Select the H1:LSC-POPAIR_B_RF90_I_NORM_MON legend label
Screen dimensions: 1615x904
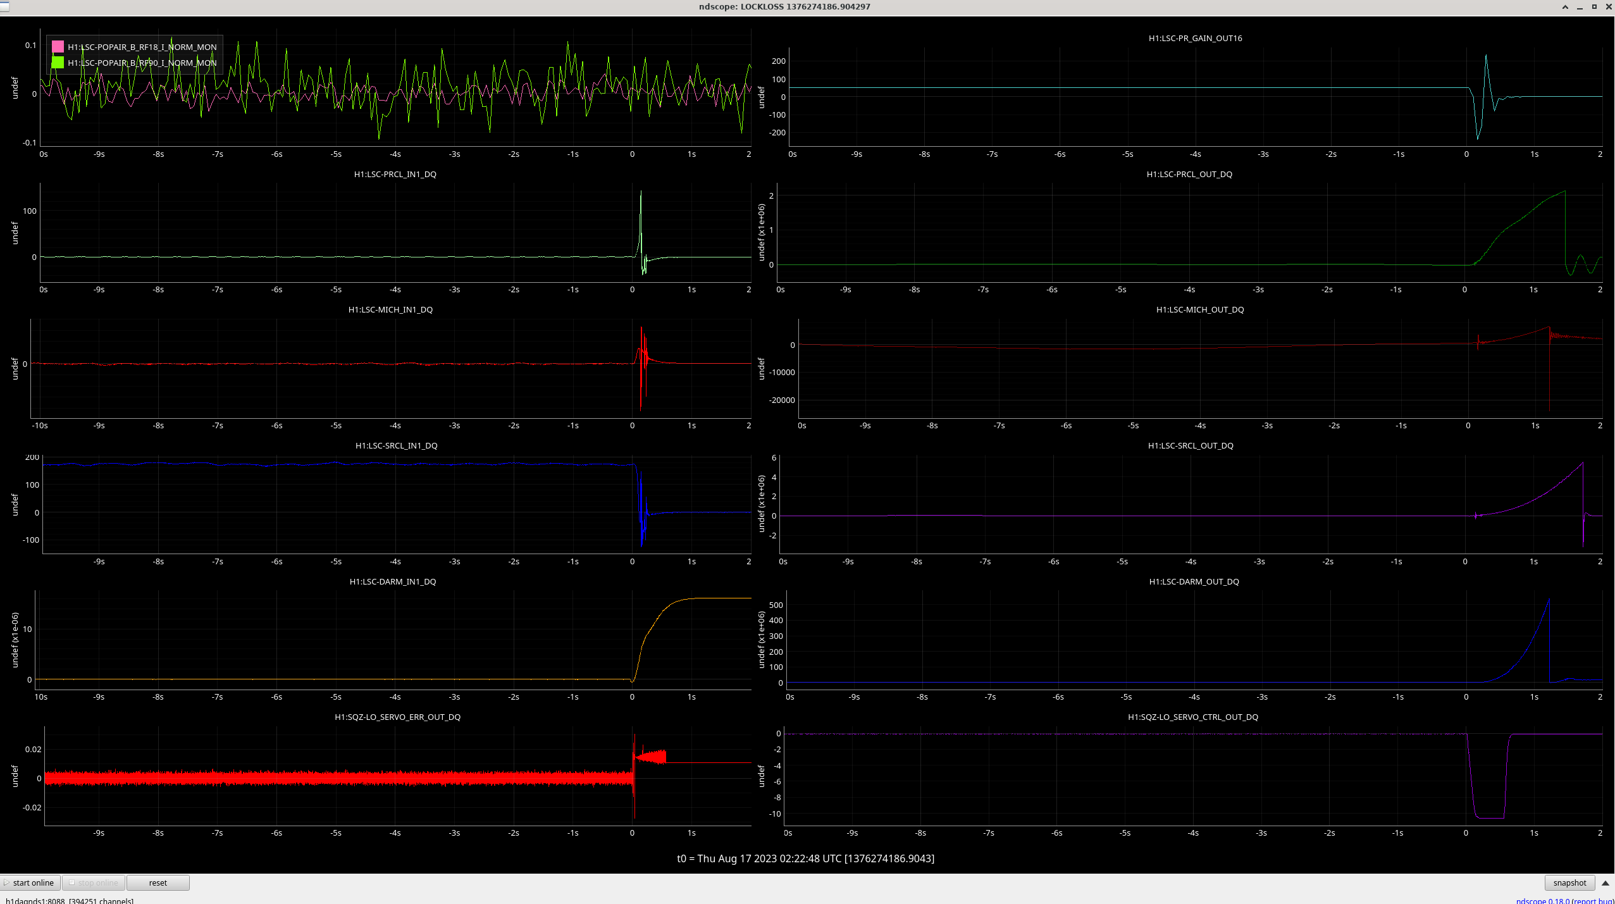(x=142, y=63)
